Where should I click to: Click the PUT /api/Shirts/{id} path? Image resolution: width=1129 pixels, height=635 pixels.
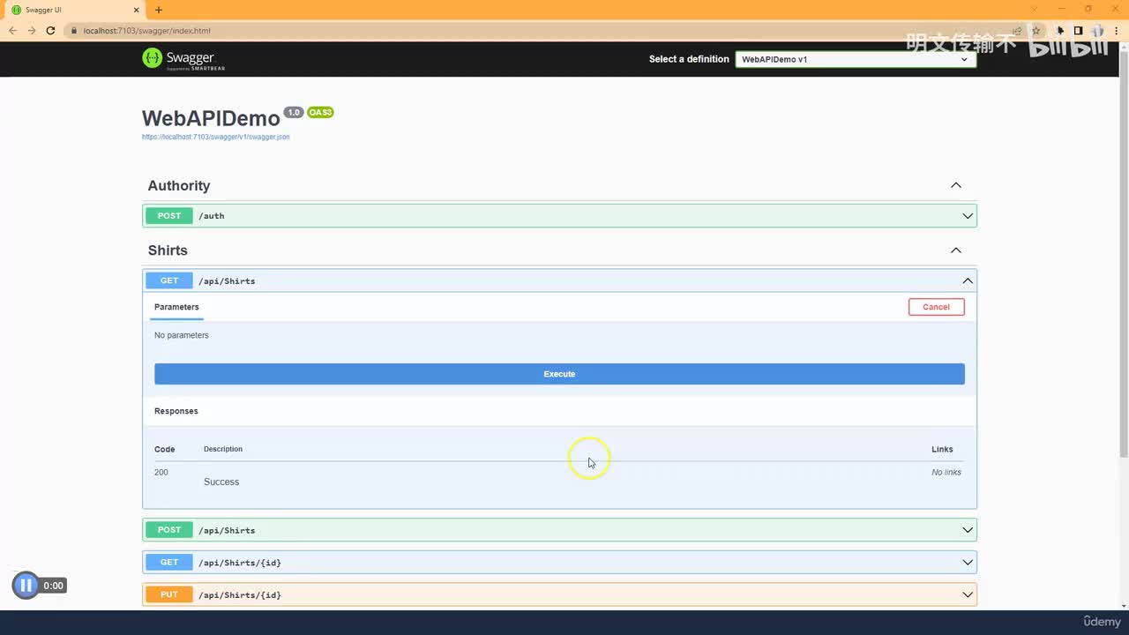coord(240,595)
